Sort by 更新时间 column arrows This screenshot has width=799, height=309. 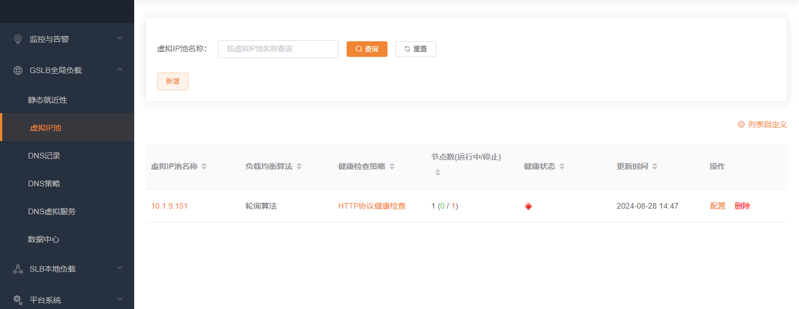[x=655, y=167]
